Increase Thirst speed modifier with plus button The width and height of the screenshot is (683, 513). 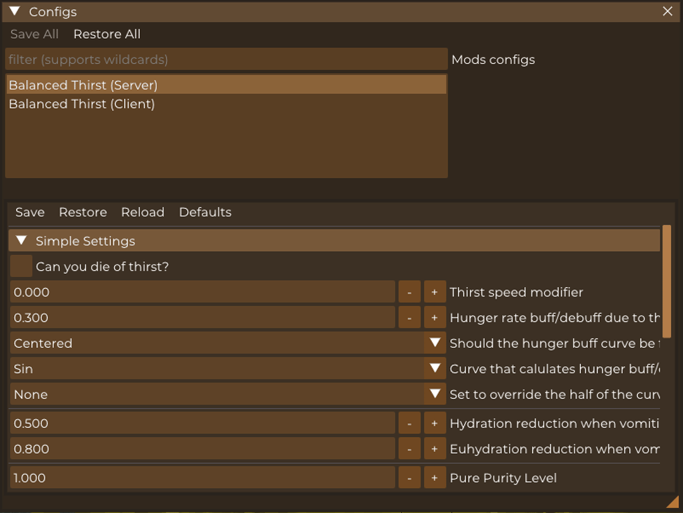coord(435,292)
